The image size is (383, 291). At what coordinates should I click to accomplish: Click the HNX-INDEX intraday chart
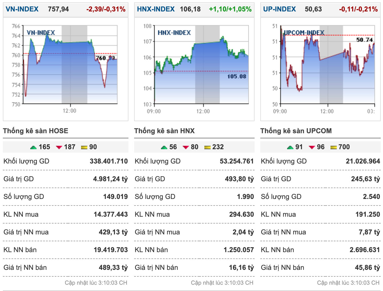click(194, 69)
